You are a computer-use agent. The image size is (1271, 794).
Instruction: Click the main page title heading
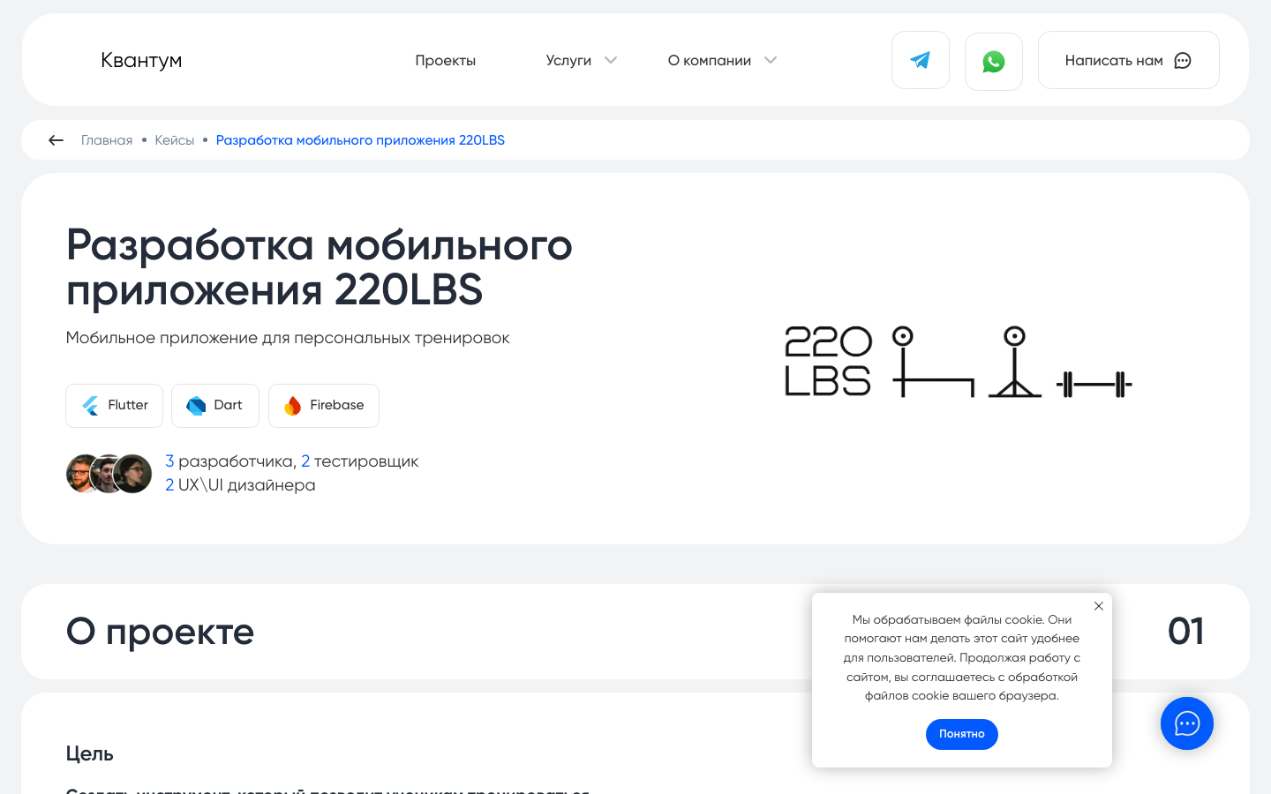click(320, 267)
